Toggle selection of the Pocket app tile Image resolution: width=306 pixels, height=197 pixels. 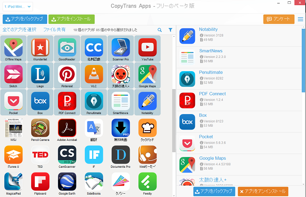point(14,102)
